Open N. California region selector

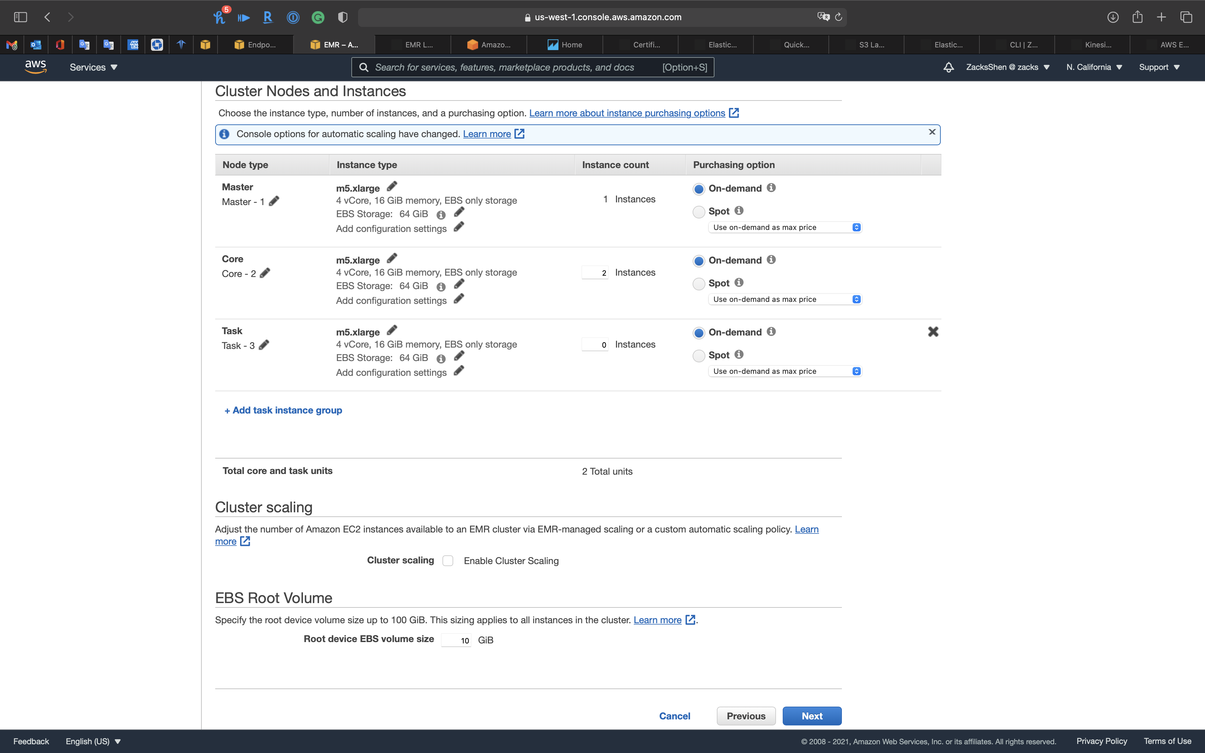click(x=1094, y=67)
